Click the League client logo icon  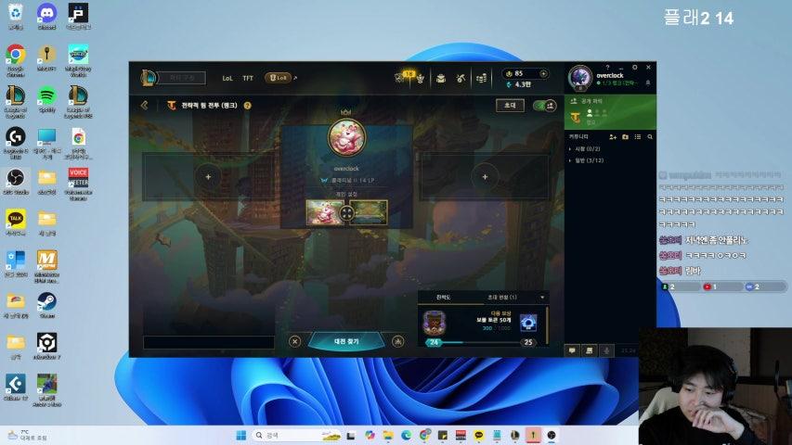(149, 77)
